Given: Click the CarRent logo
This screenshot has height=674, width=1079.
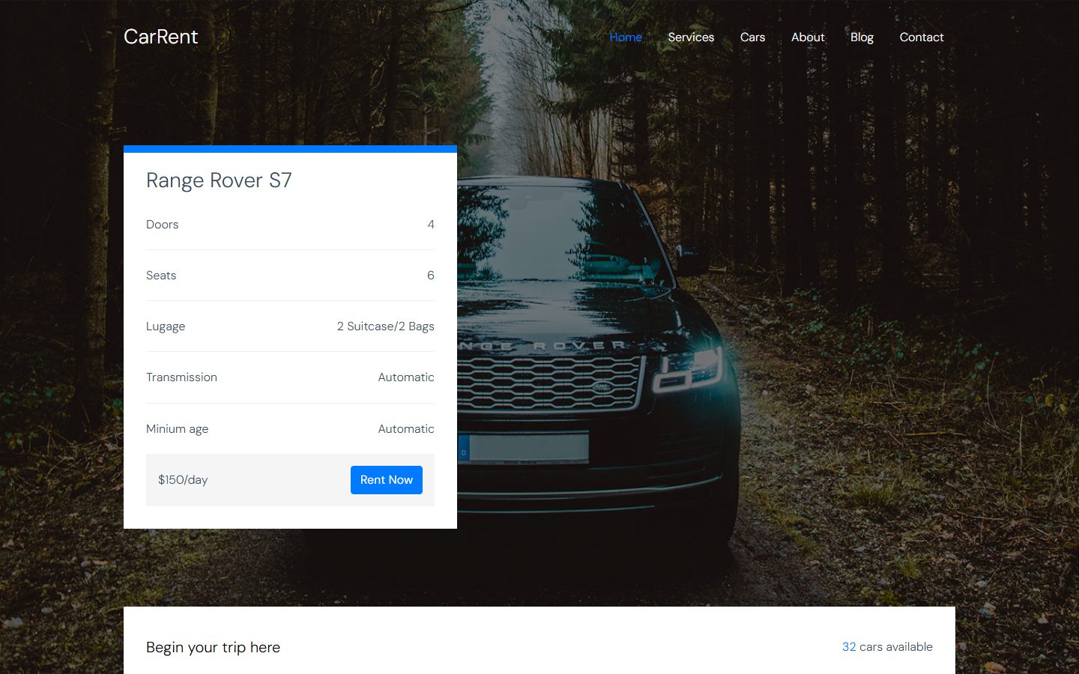Looking at the screenshot, I should tap(160, 37).
